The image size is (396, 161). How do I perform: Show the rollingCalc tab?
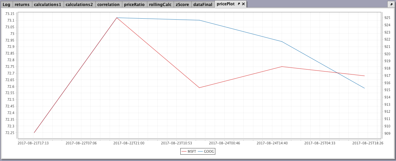pyautogui.click(x=160, y=5)
